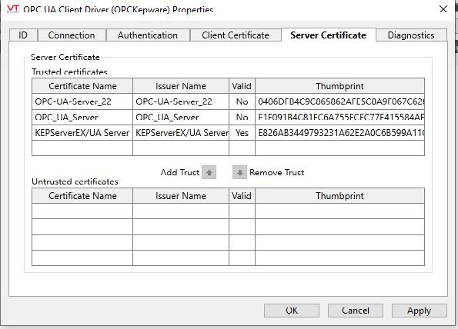458x329 pixels.
Task: Switch to the ID tab
Action: click(23, 35)
